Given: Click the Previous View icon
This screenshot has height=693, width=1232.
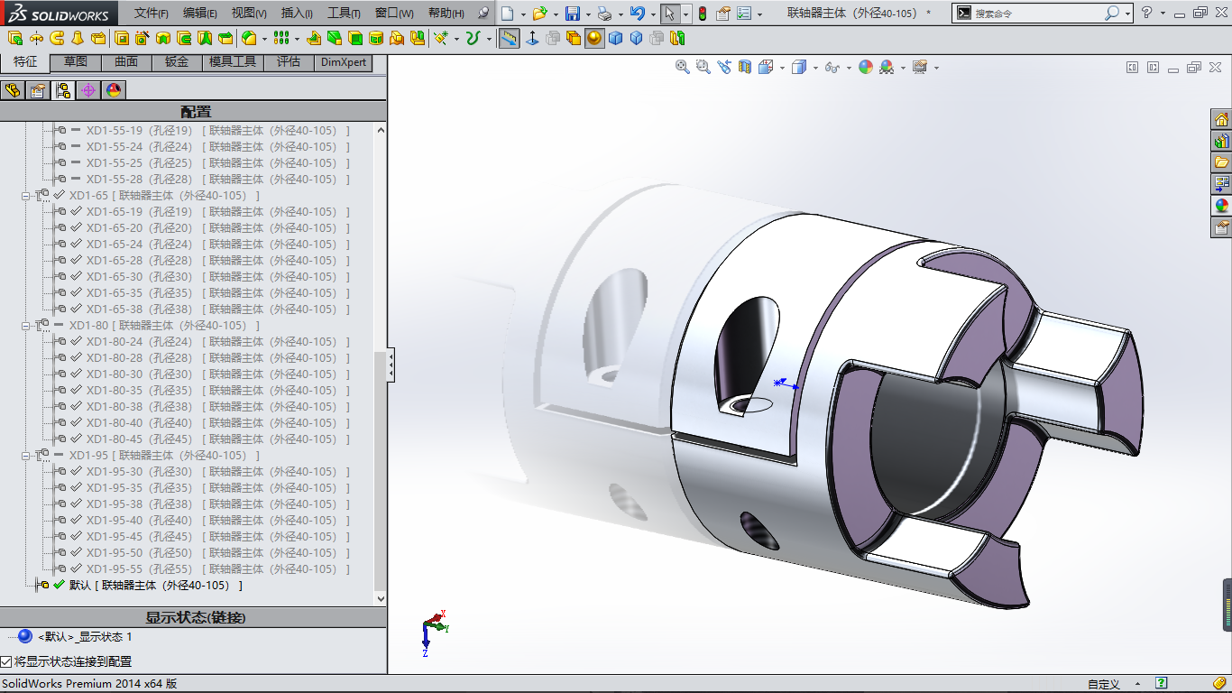Looking at the screenshot, I should (724, 67).
